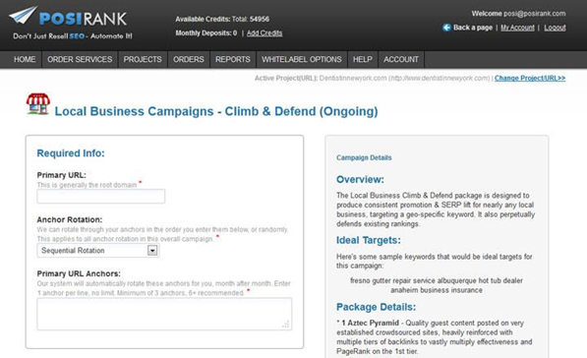The width and height of the screenshot is (587, 358).
Task: Click the Welcome posi@posirank.com text
Action: tap(518, 14)
